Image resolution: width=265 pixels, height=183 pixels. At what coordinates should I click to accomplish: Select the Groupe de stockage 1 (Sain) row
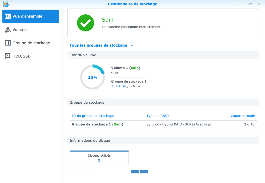coord(163,124)
